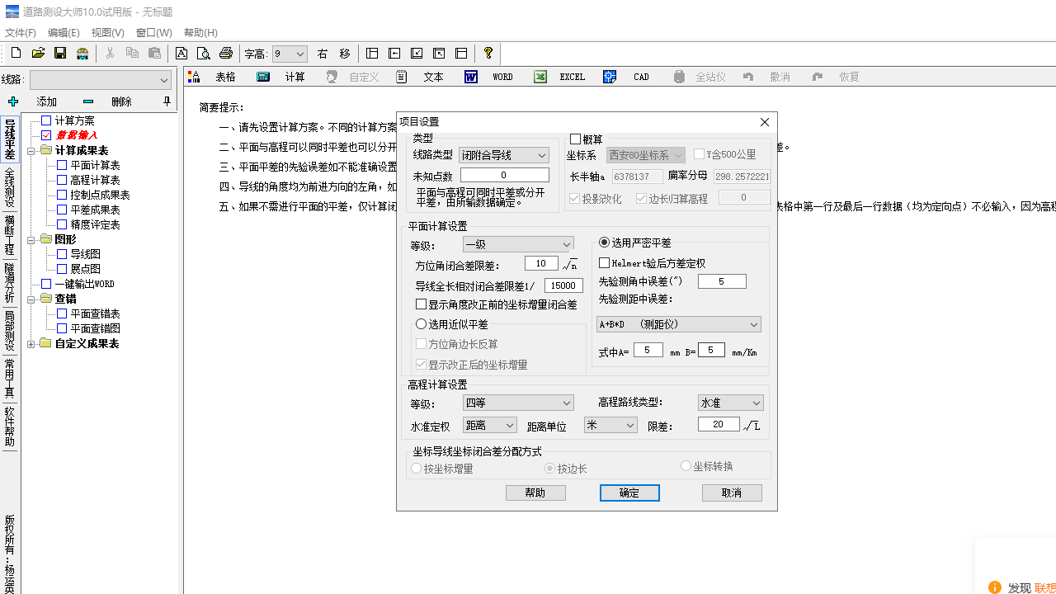
Task: Click the 文本 document icon
Action: (x=402, y=77)
